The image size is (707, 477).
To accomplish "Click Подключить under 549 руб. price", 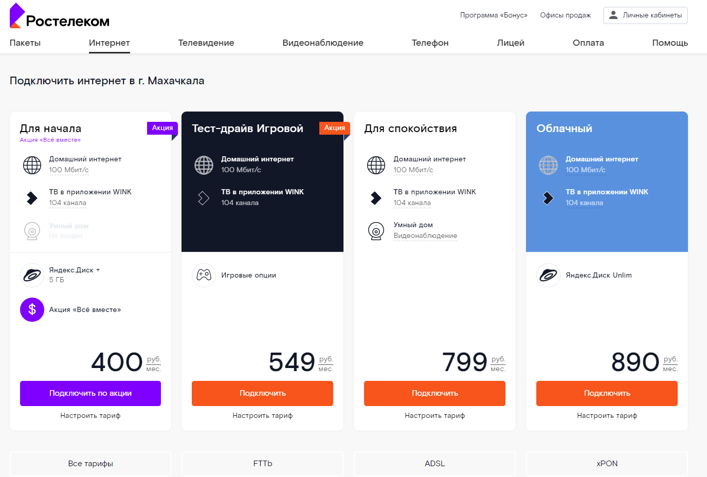I will [262, 393].
